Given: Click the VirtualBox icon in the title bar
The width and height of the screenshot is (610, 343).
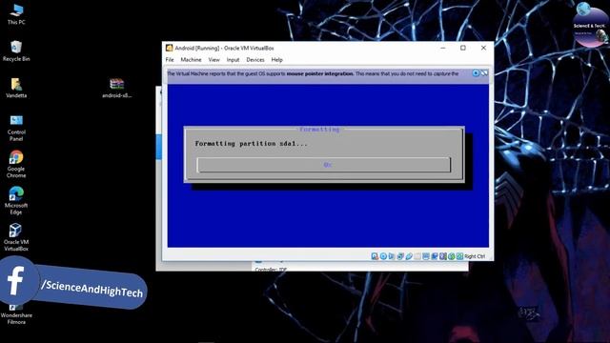Looking at the screenshot, I should [x=170, y=48].
